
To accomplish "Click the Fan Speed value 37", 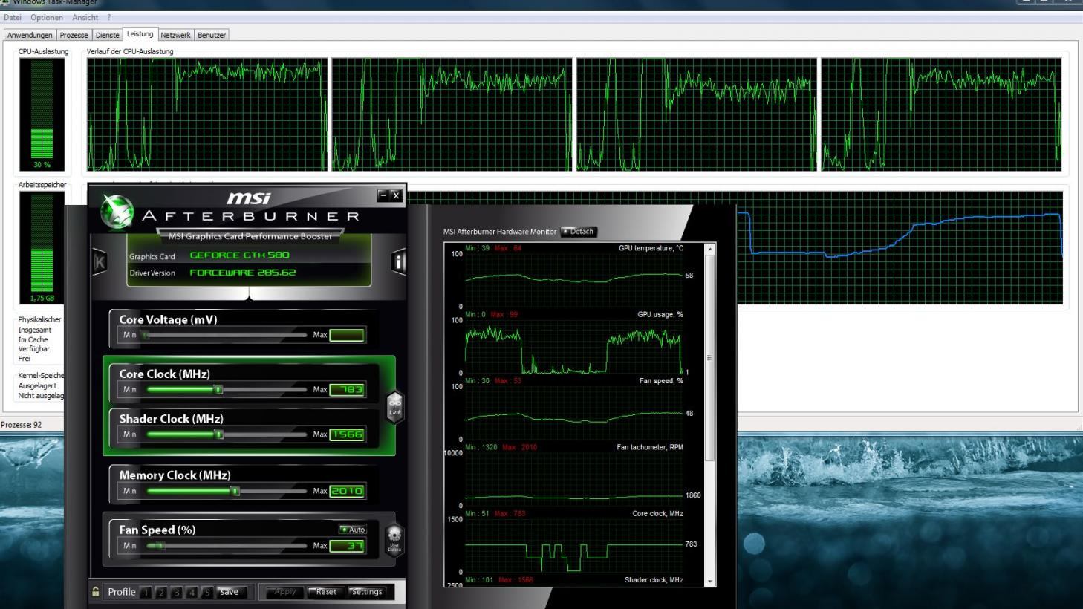I will pyautogui.click(x=347, y=546).
